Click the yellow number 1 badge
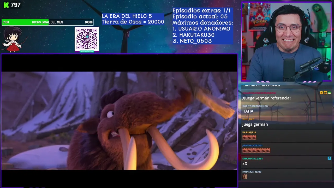 [x=321, y=93]
